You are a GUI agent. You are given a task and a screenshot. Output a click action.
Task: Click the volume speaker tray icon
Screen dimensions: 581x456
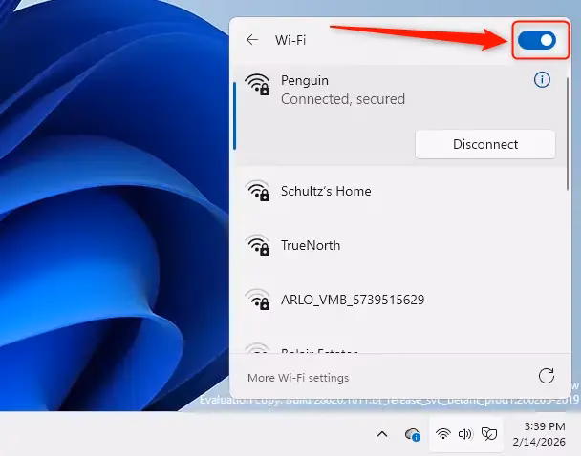point(465,434)
